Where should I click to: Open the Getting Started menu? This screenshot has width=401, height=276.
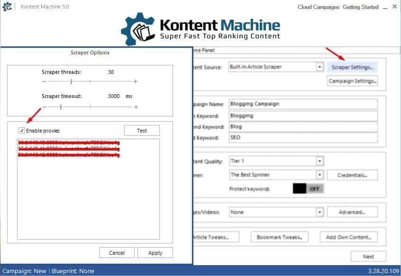coord(361,7)
